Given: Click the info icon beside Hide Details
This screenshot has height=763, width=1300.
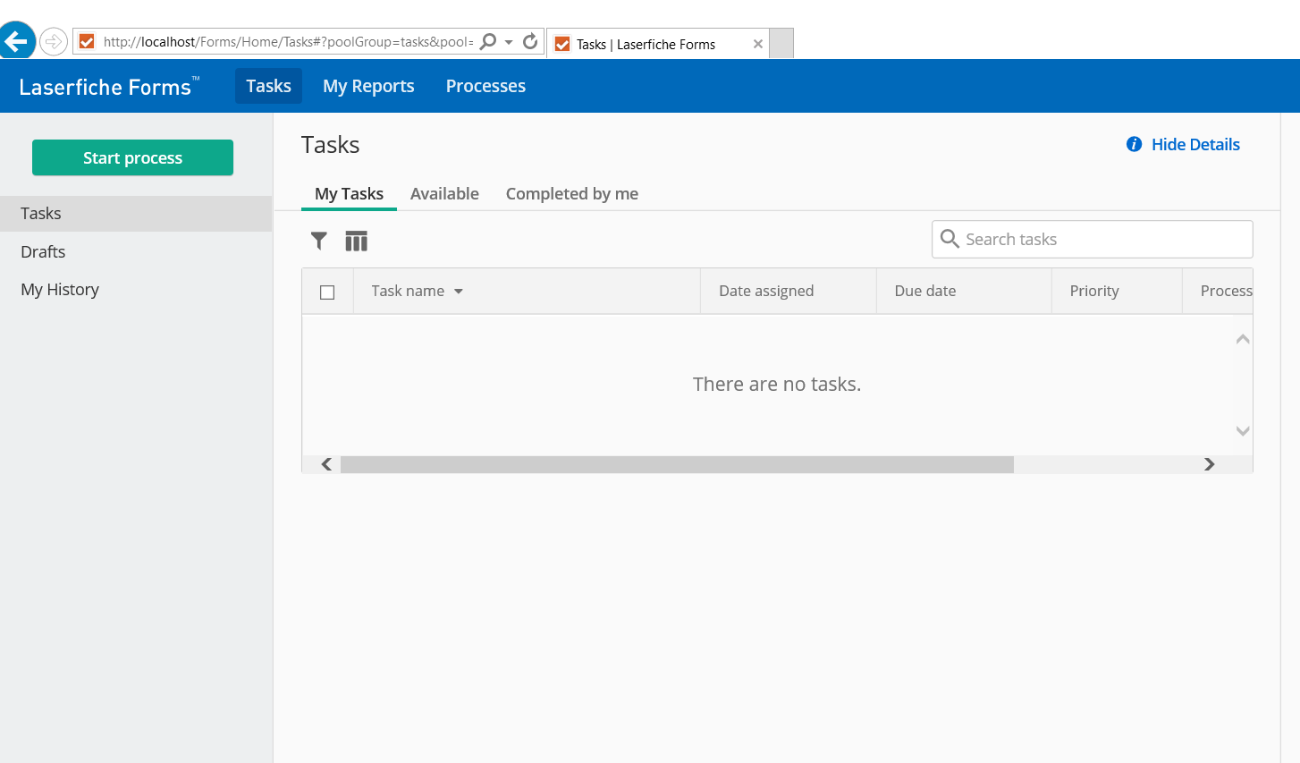Looking at the screenshot, I should (x=1134, y=144).
